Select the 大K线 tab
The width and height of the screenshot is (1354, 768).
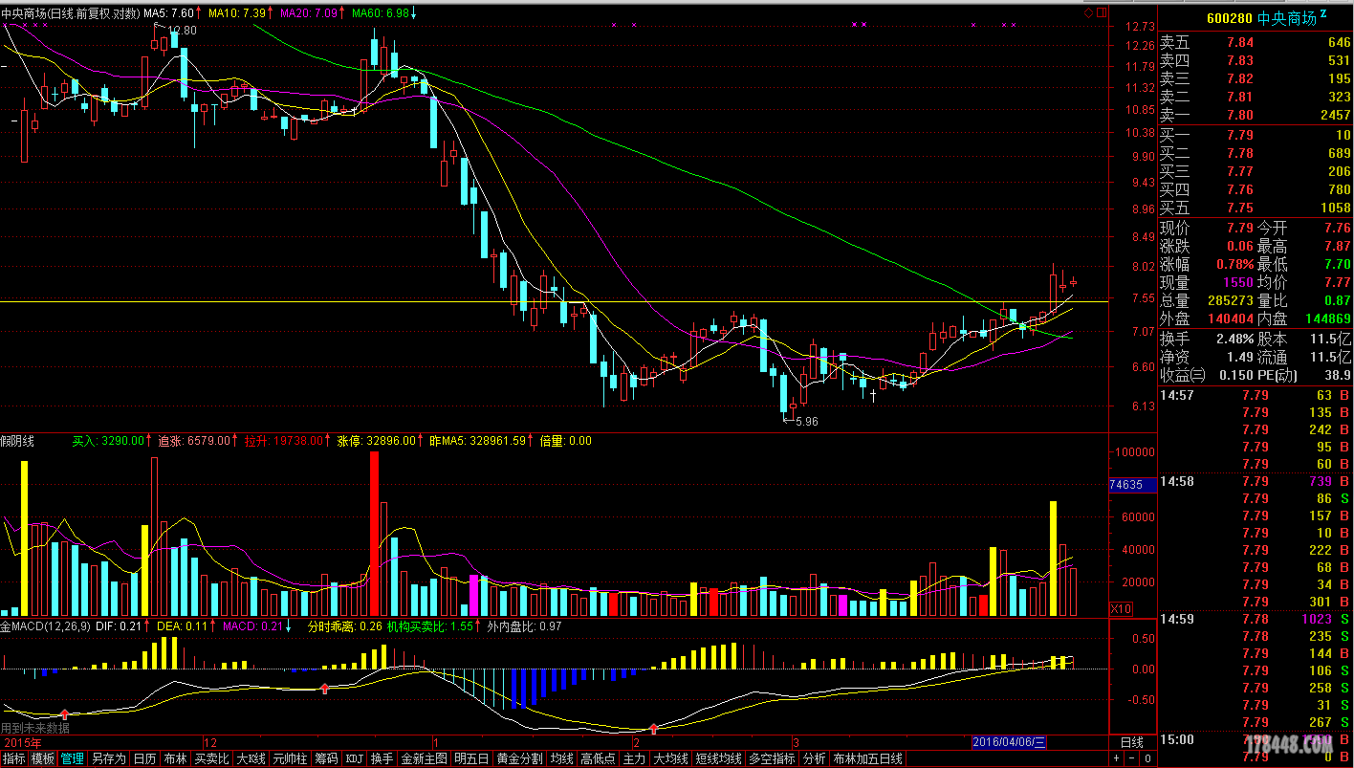click(x=251, y=758)
